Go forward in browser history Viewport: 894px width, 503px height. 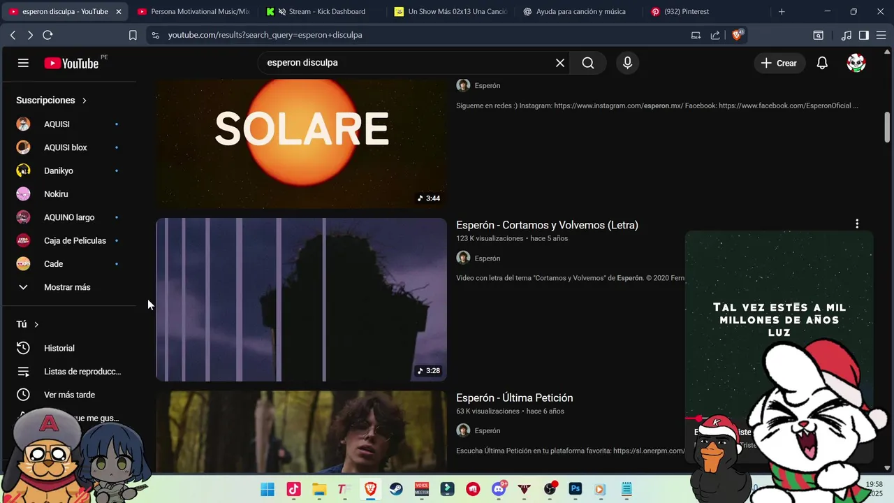point(30,35)
